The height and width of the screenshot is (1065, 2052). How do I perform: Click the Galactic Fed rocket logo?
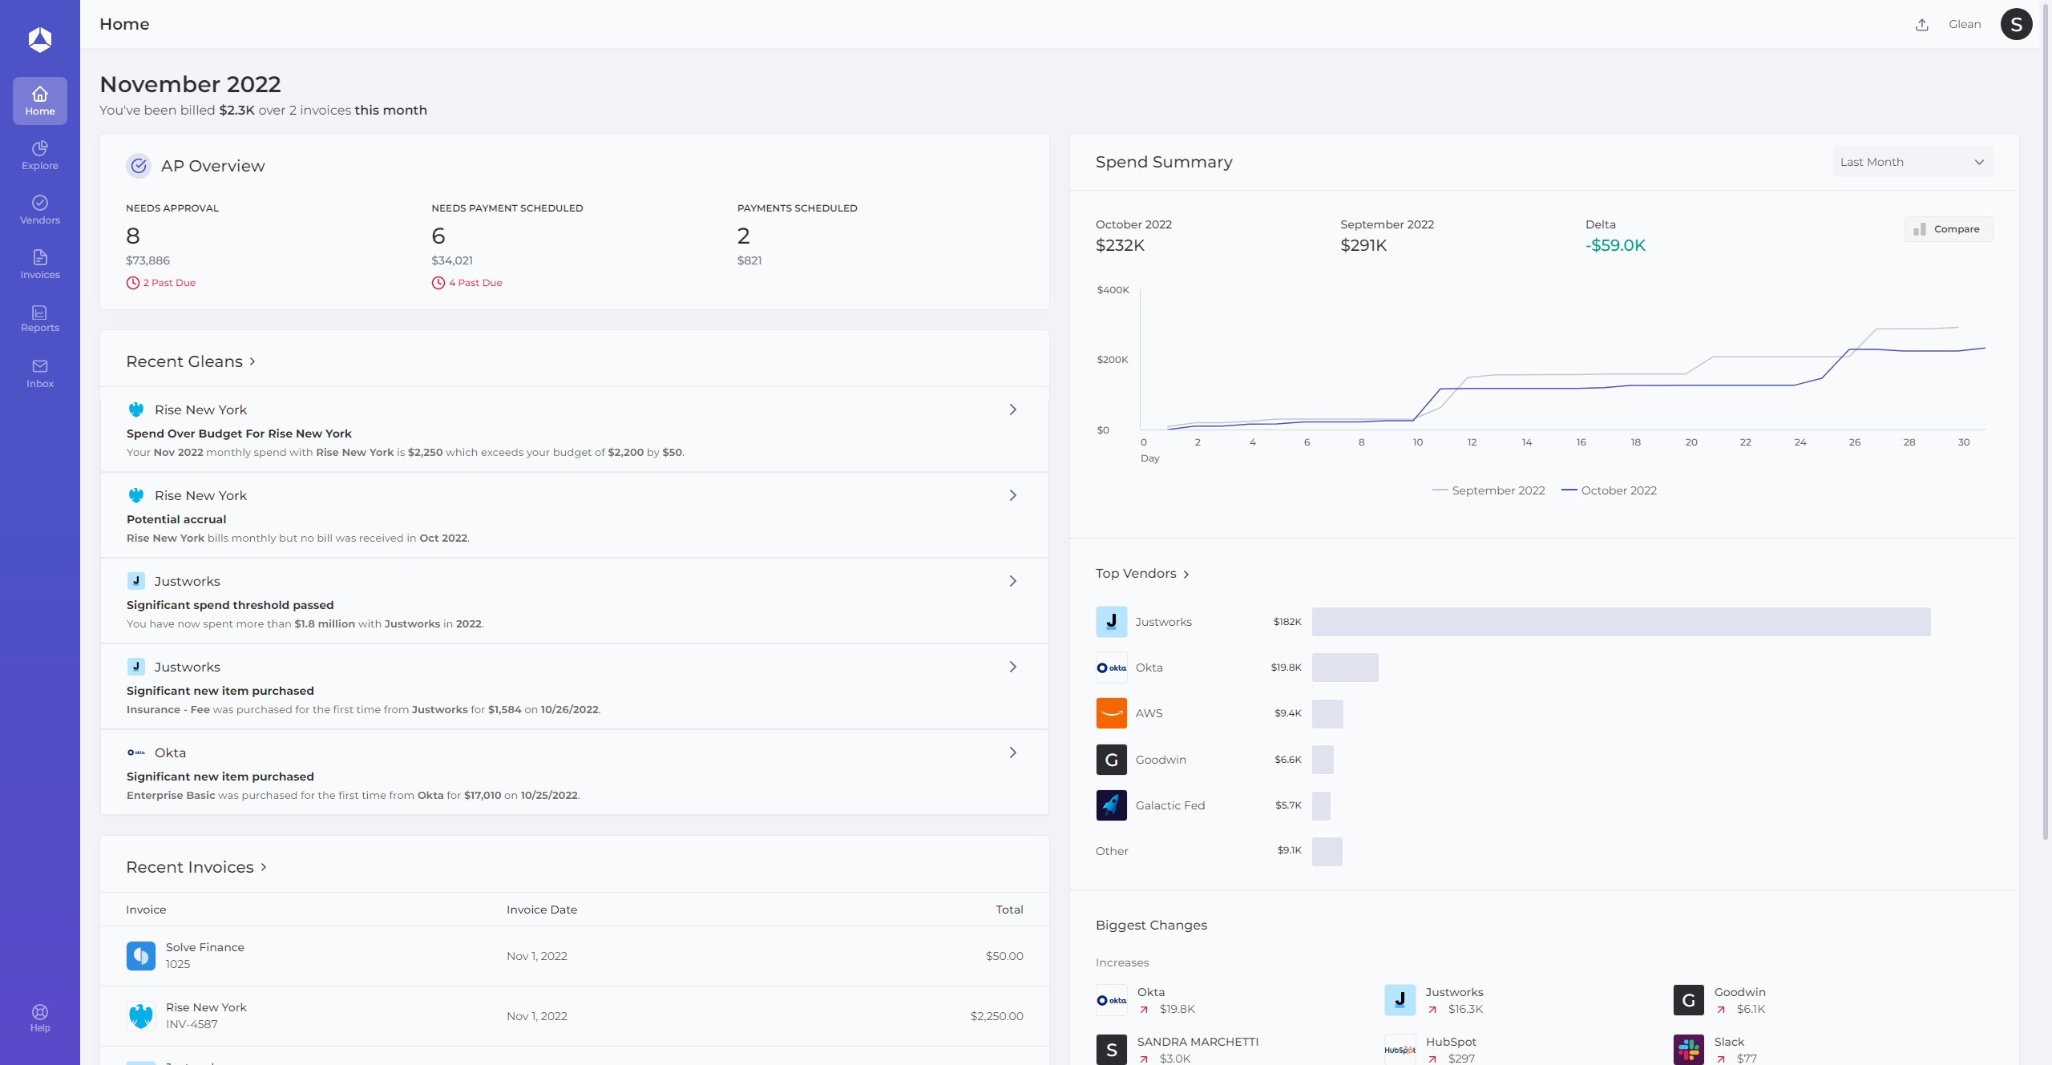point(1112,805)
